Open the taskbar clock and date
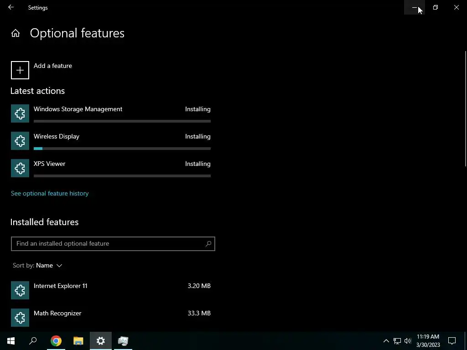This screenshot has height=350, width=467. tap(428, 341)
